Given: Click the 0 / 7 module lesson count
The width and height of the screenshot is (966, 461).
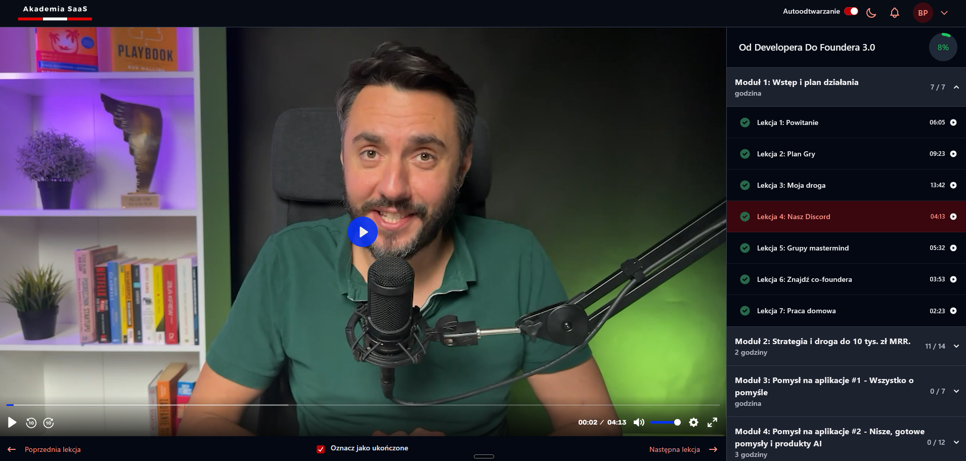Looking at the screenshot, I should coord(938,391).
